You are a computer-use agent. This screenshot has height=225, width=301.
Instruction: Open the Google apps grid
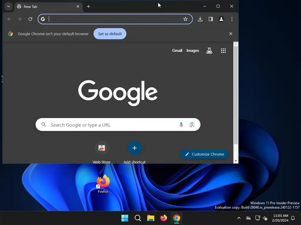223,51
